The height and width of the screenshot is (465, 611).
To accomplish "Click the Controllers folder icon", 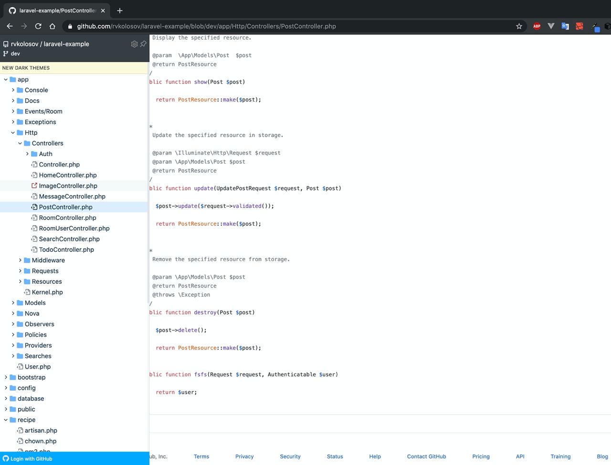I will click(x=27, y=143).
